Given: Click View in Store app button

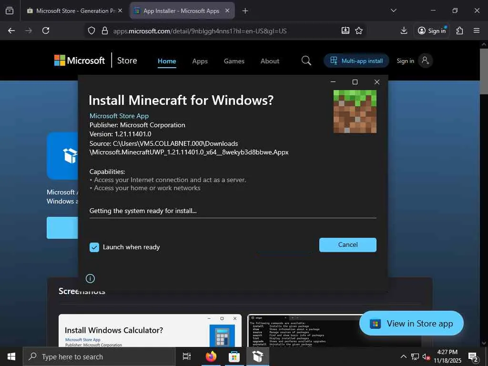Looking at the screenshot, I should (x=411, y=324).
